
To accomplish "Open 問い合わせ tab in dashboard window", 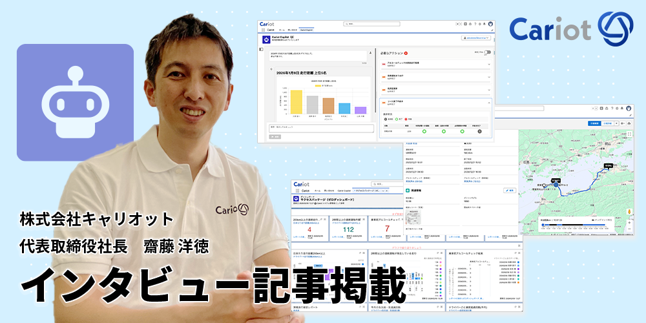I will point(329,191).
